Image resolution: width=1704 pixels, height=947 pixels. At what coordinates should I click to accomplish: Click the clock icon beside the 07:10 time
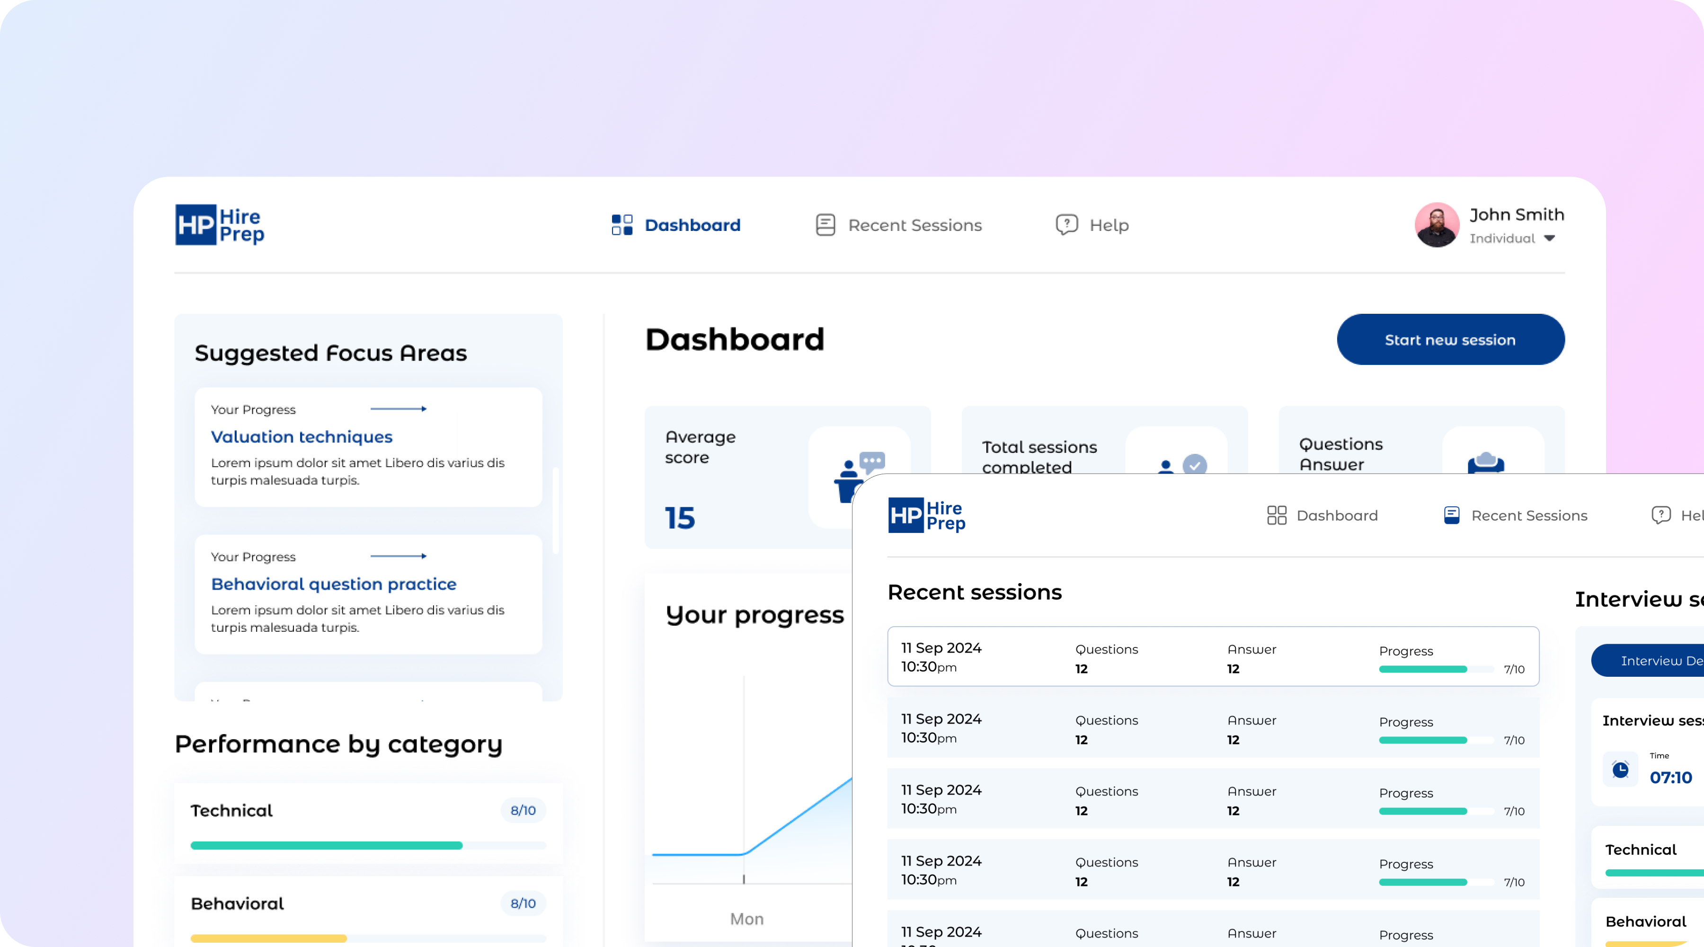1620,770
